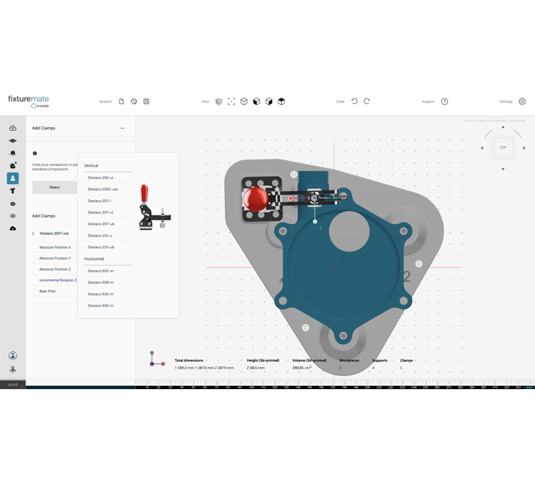535x477 pixels.
Task: Open session history via the clock icon
Action: click(x=133, y=102)
